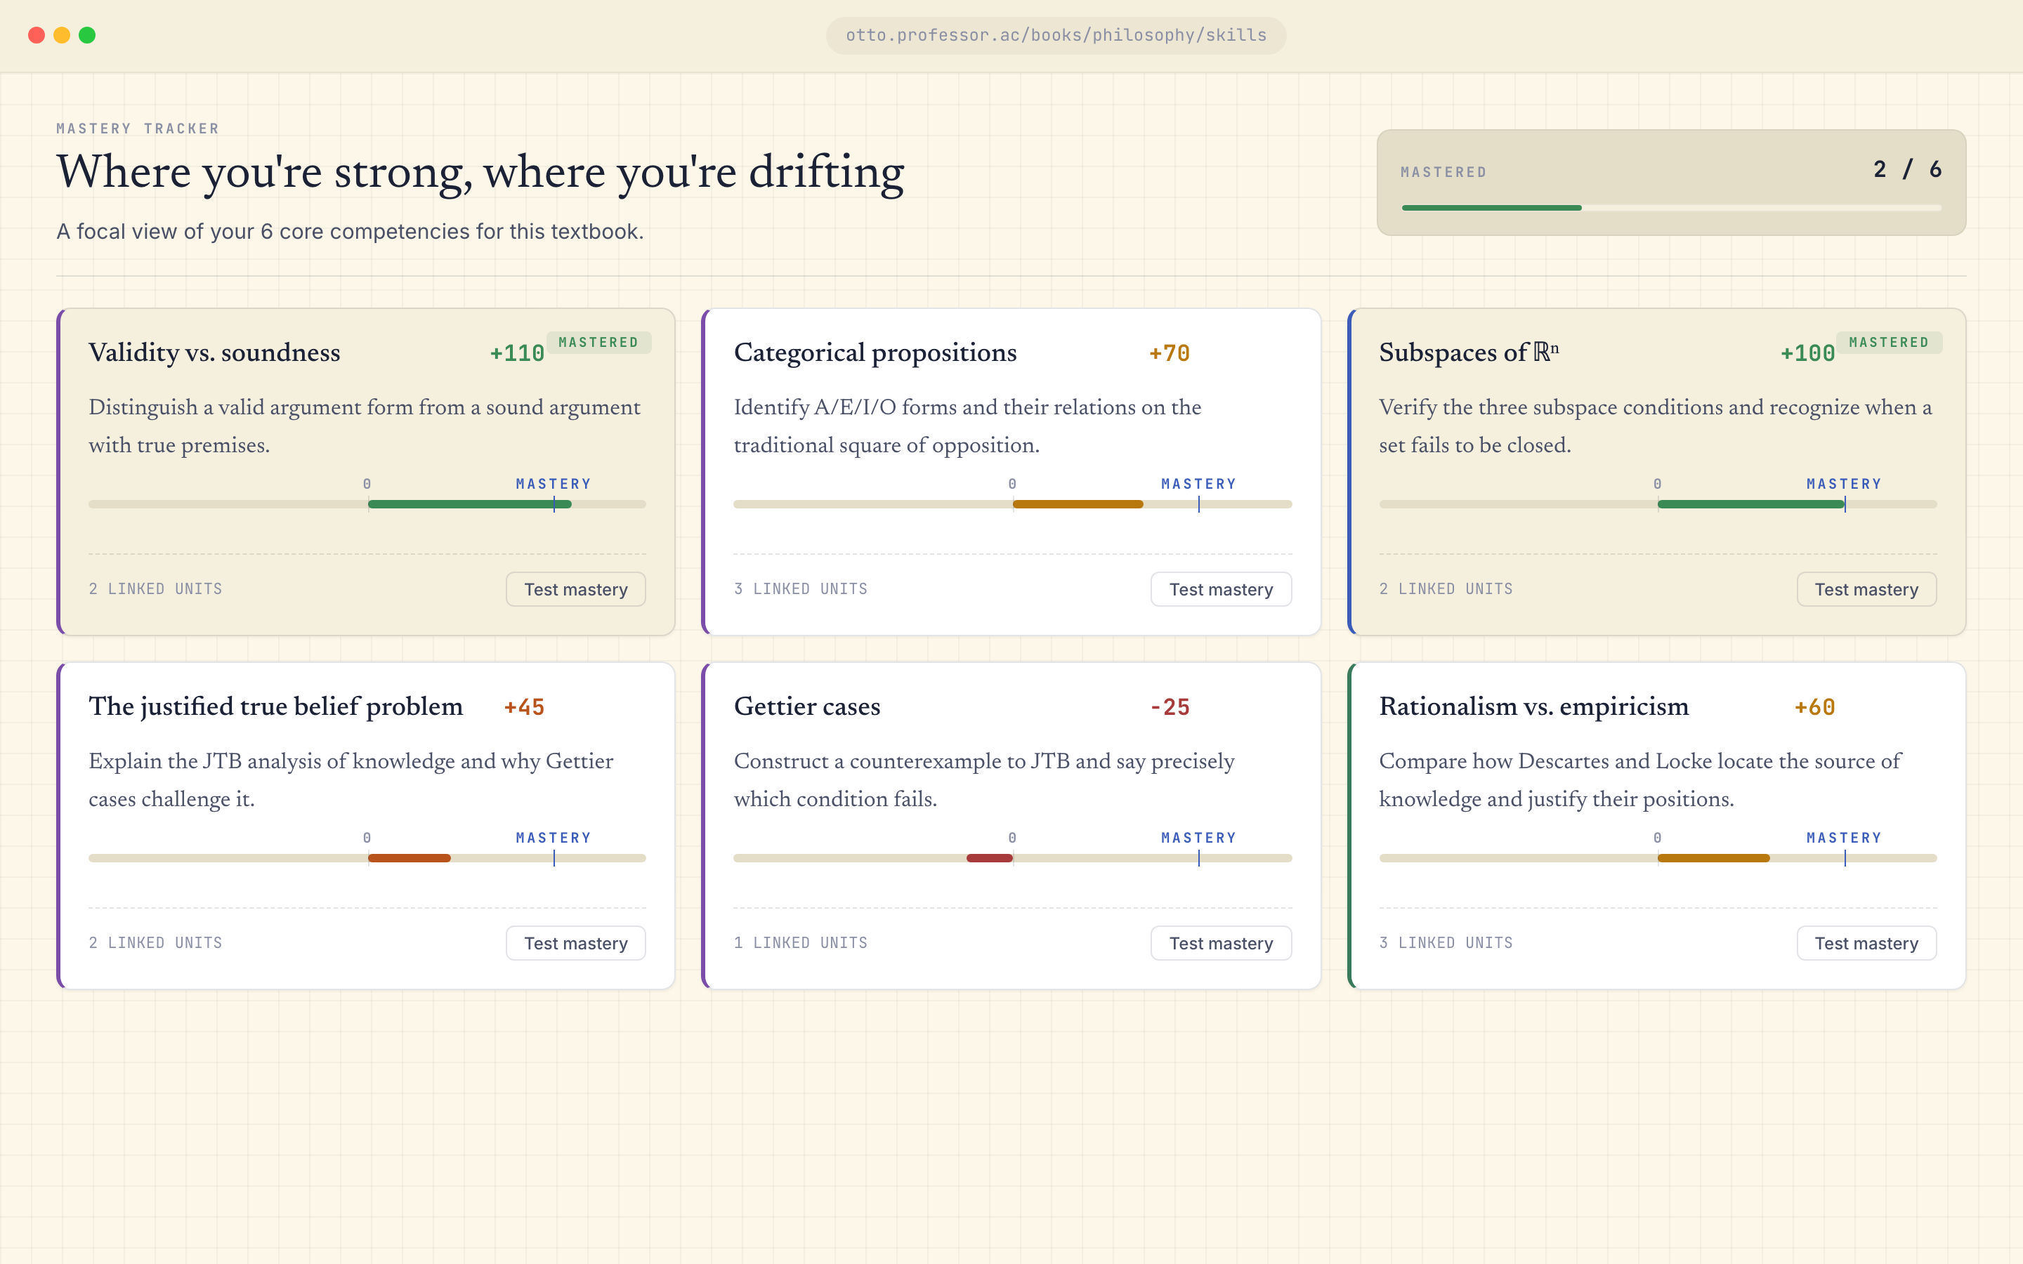2023x1264 pixels.
Task: Click the +70 score value
Action: click(1169, 354)
